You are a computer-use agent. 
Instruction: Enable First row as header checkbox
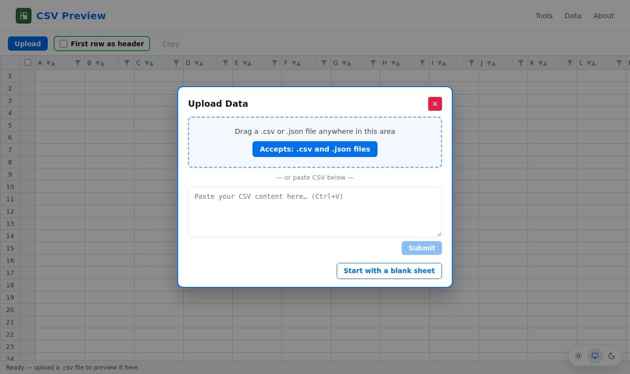63,44
